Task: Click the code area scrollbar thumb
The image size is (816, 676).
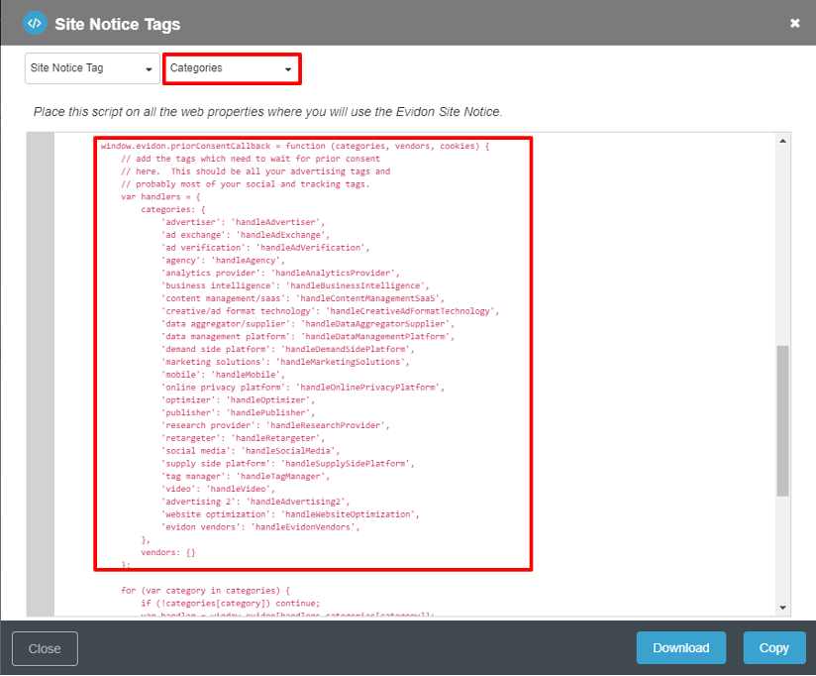Action: click(x=782, y=421)
